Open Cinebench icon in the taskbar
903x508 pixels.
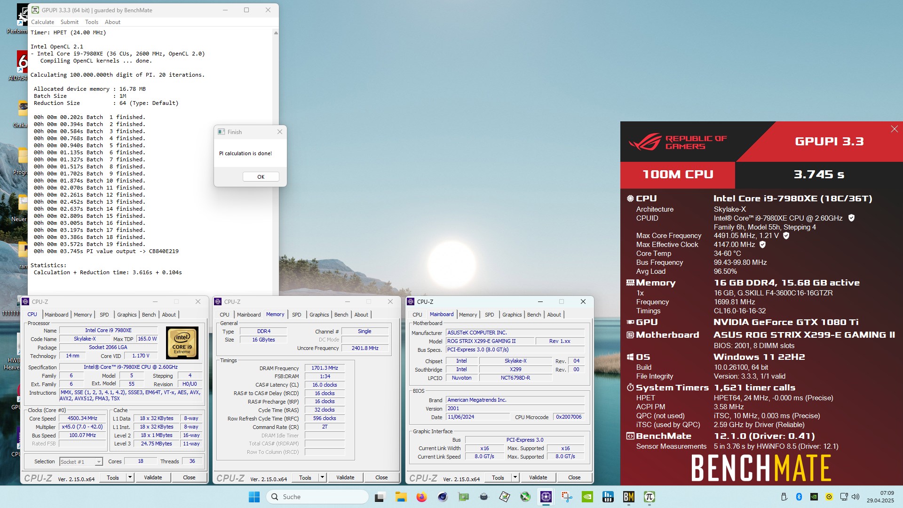click(442, 497)
